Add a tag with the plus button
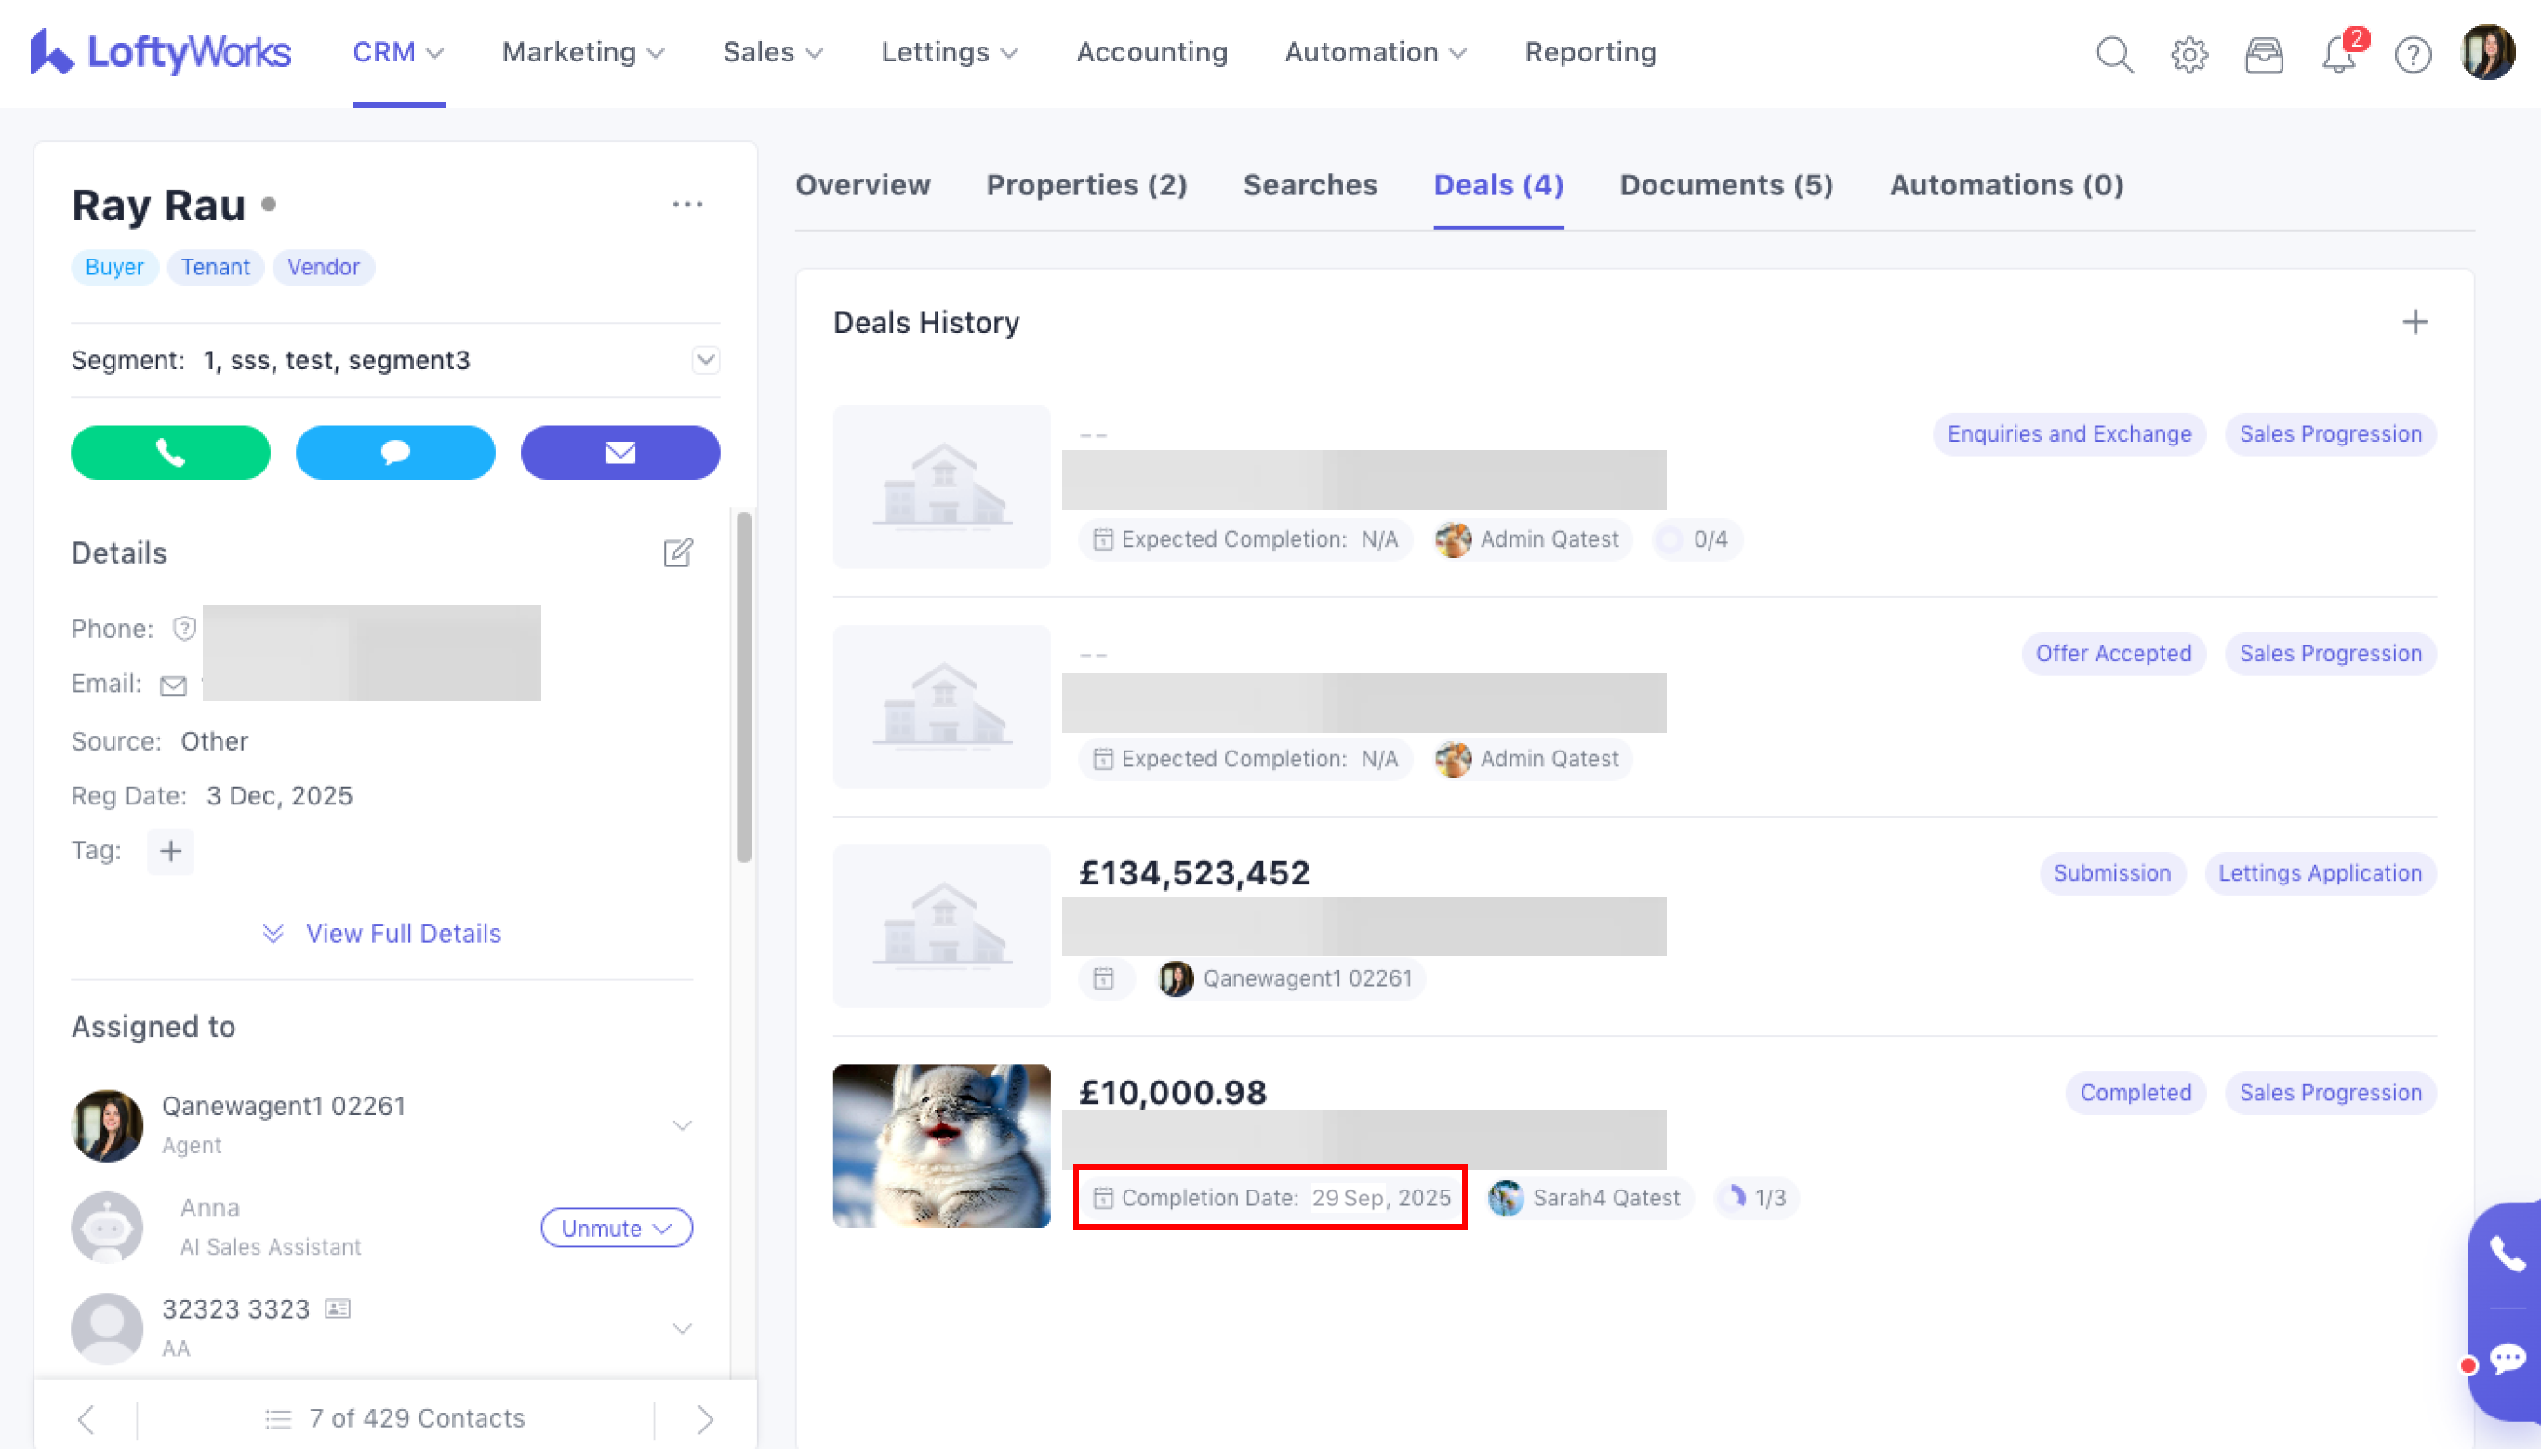 [170, 851]
